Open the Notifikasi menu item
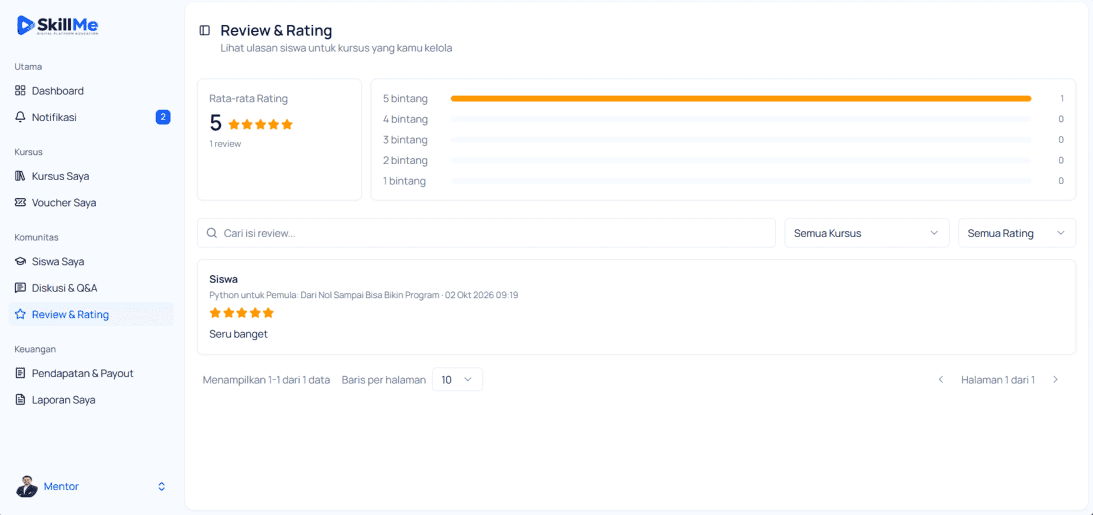1093x515 pixels. [x=91, y=117]
